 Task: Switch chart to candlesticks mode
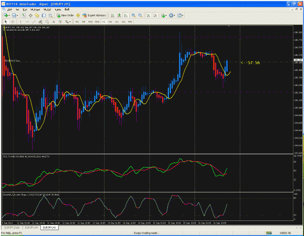tap(119, 15)
